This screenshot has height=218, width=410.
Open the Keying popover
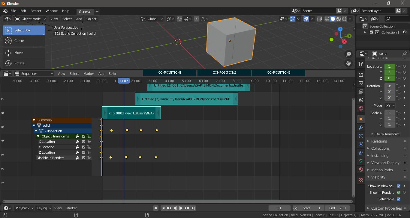coord(44,208)
